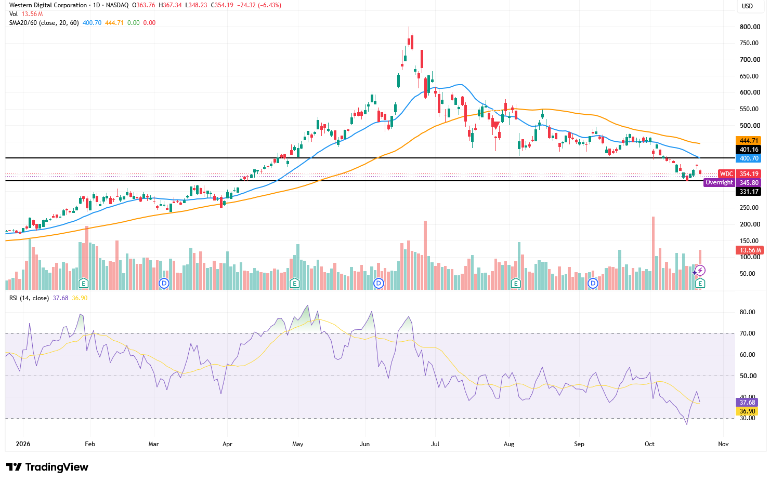Click the Overnight 345.80 price label

point(733,182)
